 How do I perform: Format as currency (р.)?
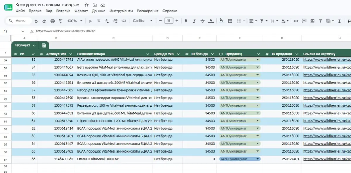click(x=91, y=21)
